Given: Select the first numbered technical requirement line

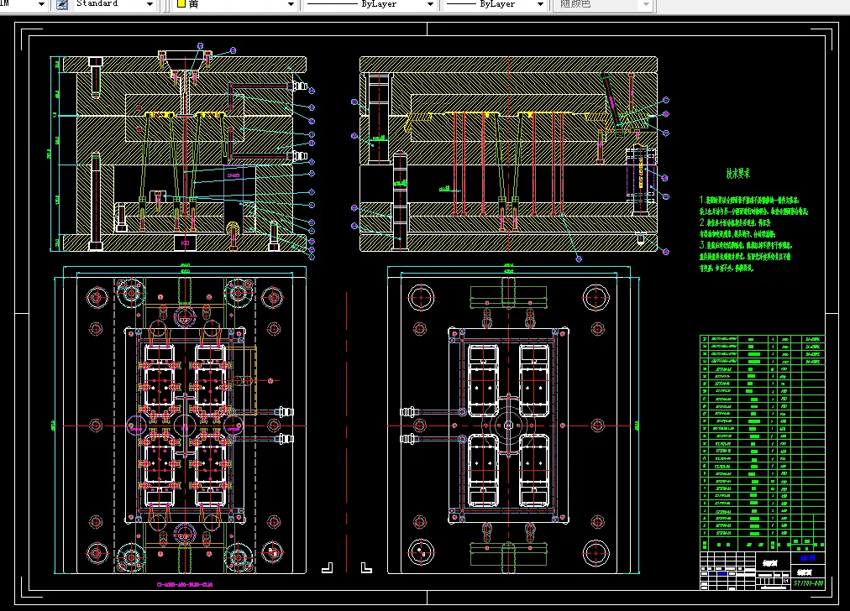Looking at the screenshot, I should [749, 201].
